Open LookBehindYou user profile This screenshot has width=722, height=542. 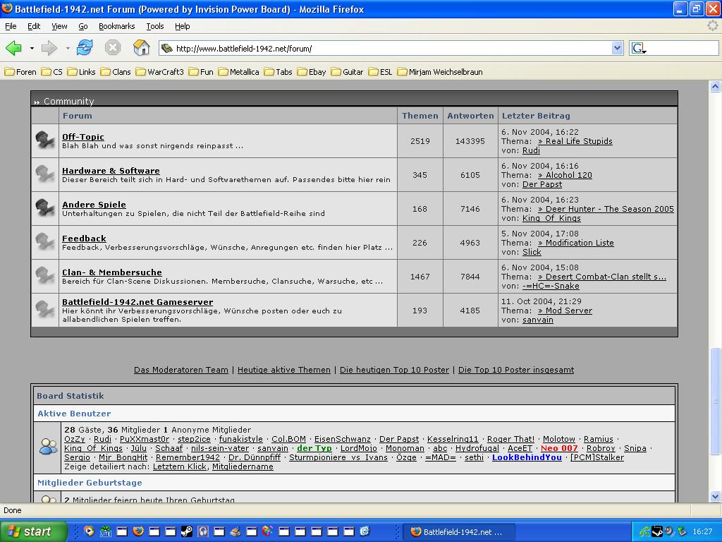pos(527,457)
